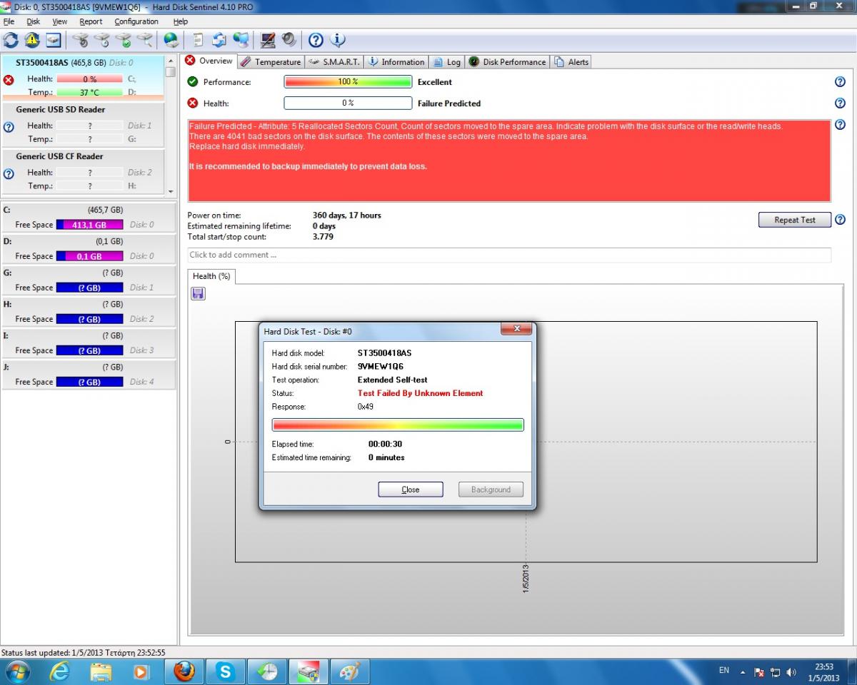Click the blue disk drive toolbar icon

(x=54, y=40)
